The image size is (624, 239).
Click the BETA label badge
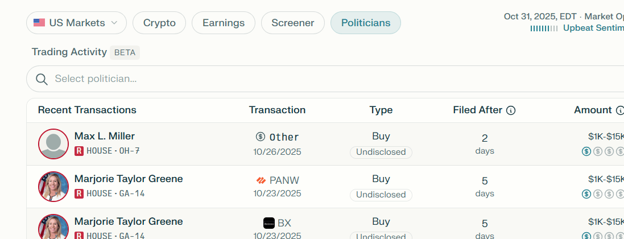click(x=125, y=52)
